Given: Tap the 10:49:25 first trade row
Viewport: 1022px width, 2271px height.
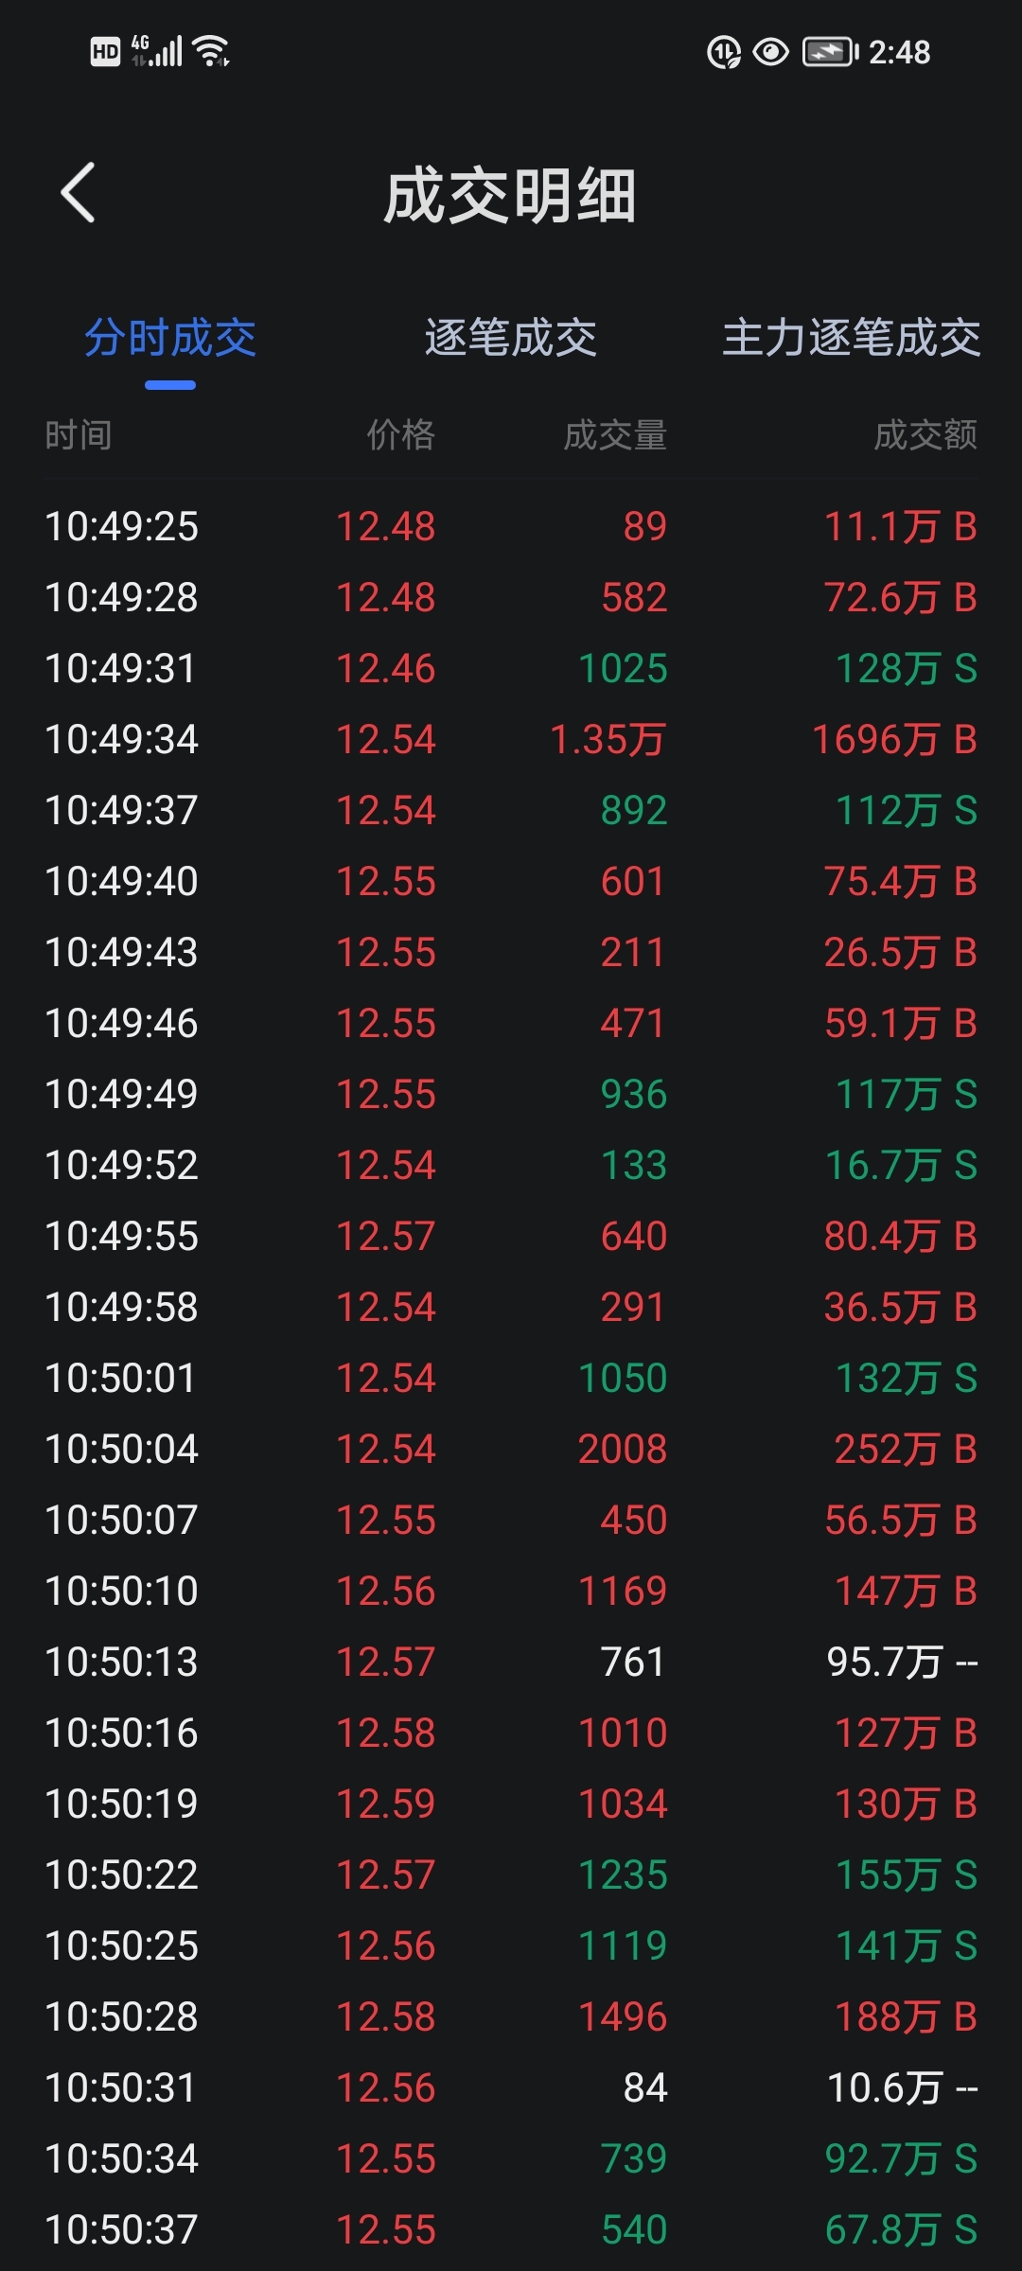Looking at the screenshot, I should click(x=511, y=526).
